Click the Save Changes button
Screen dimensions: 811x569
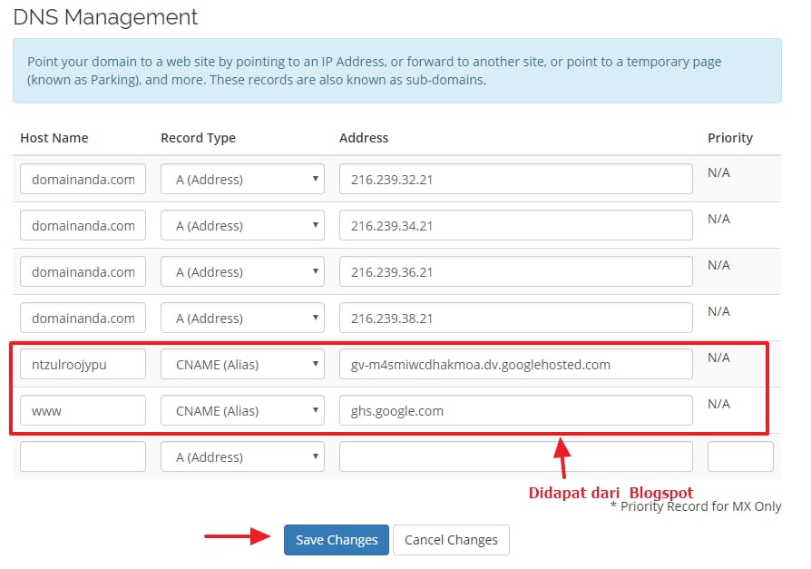pos(337,540)
